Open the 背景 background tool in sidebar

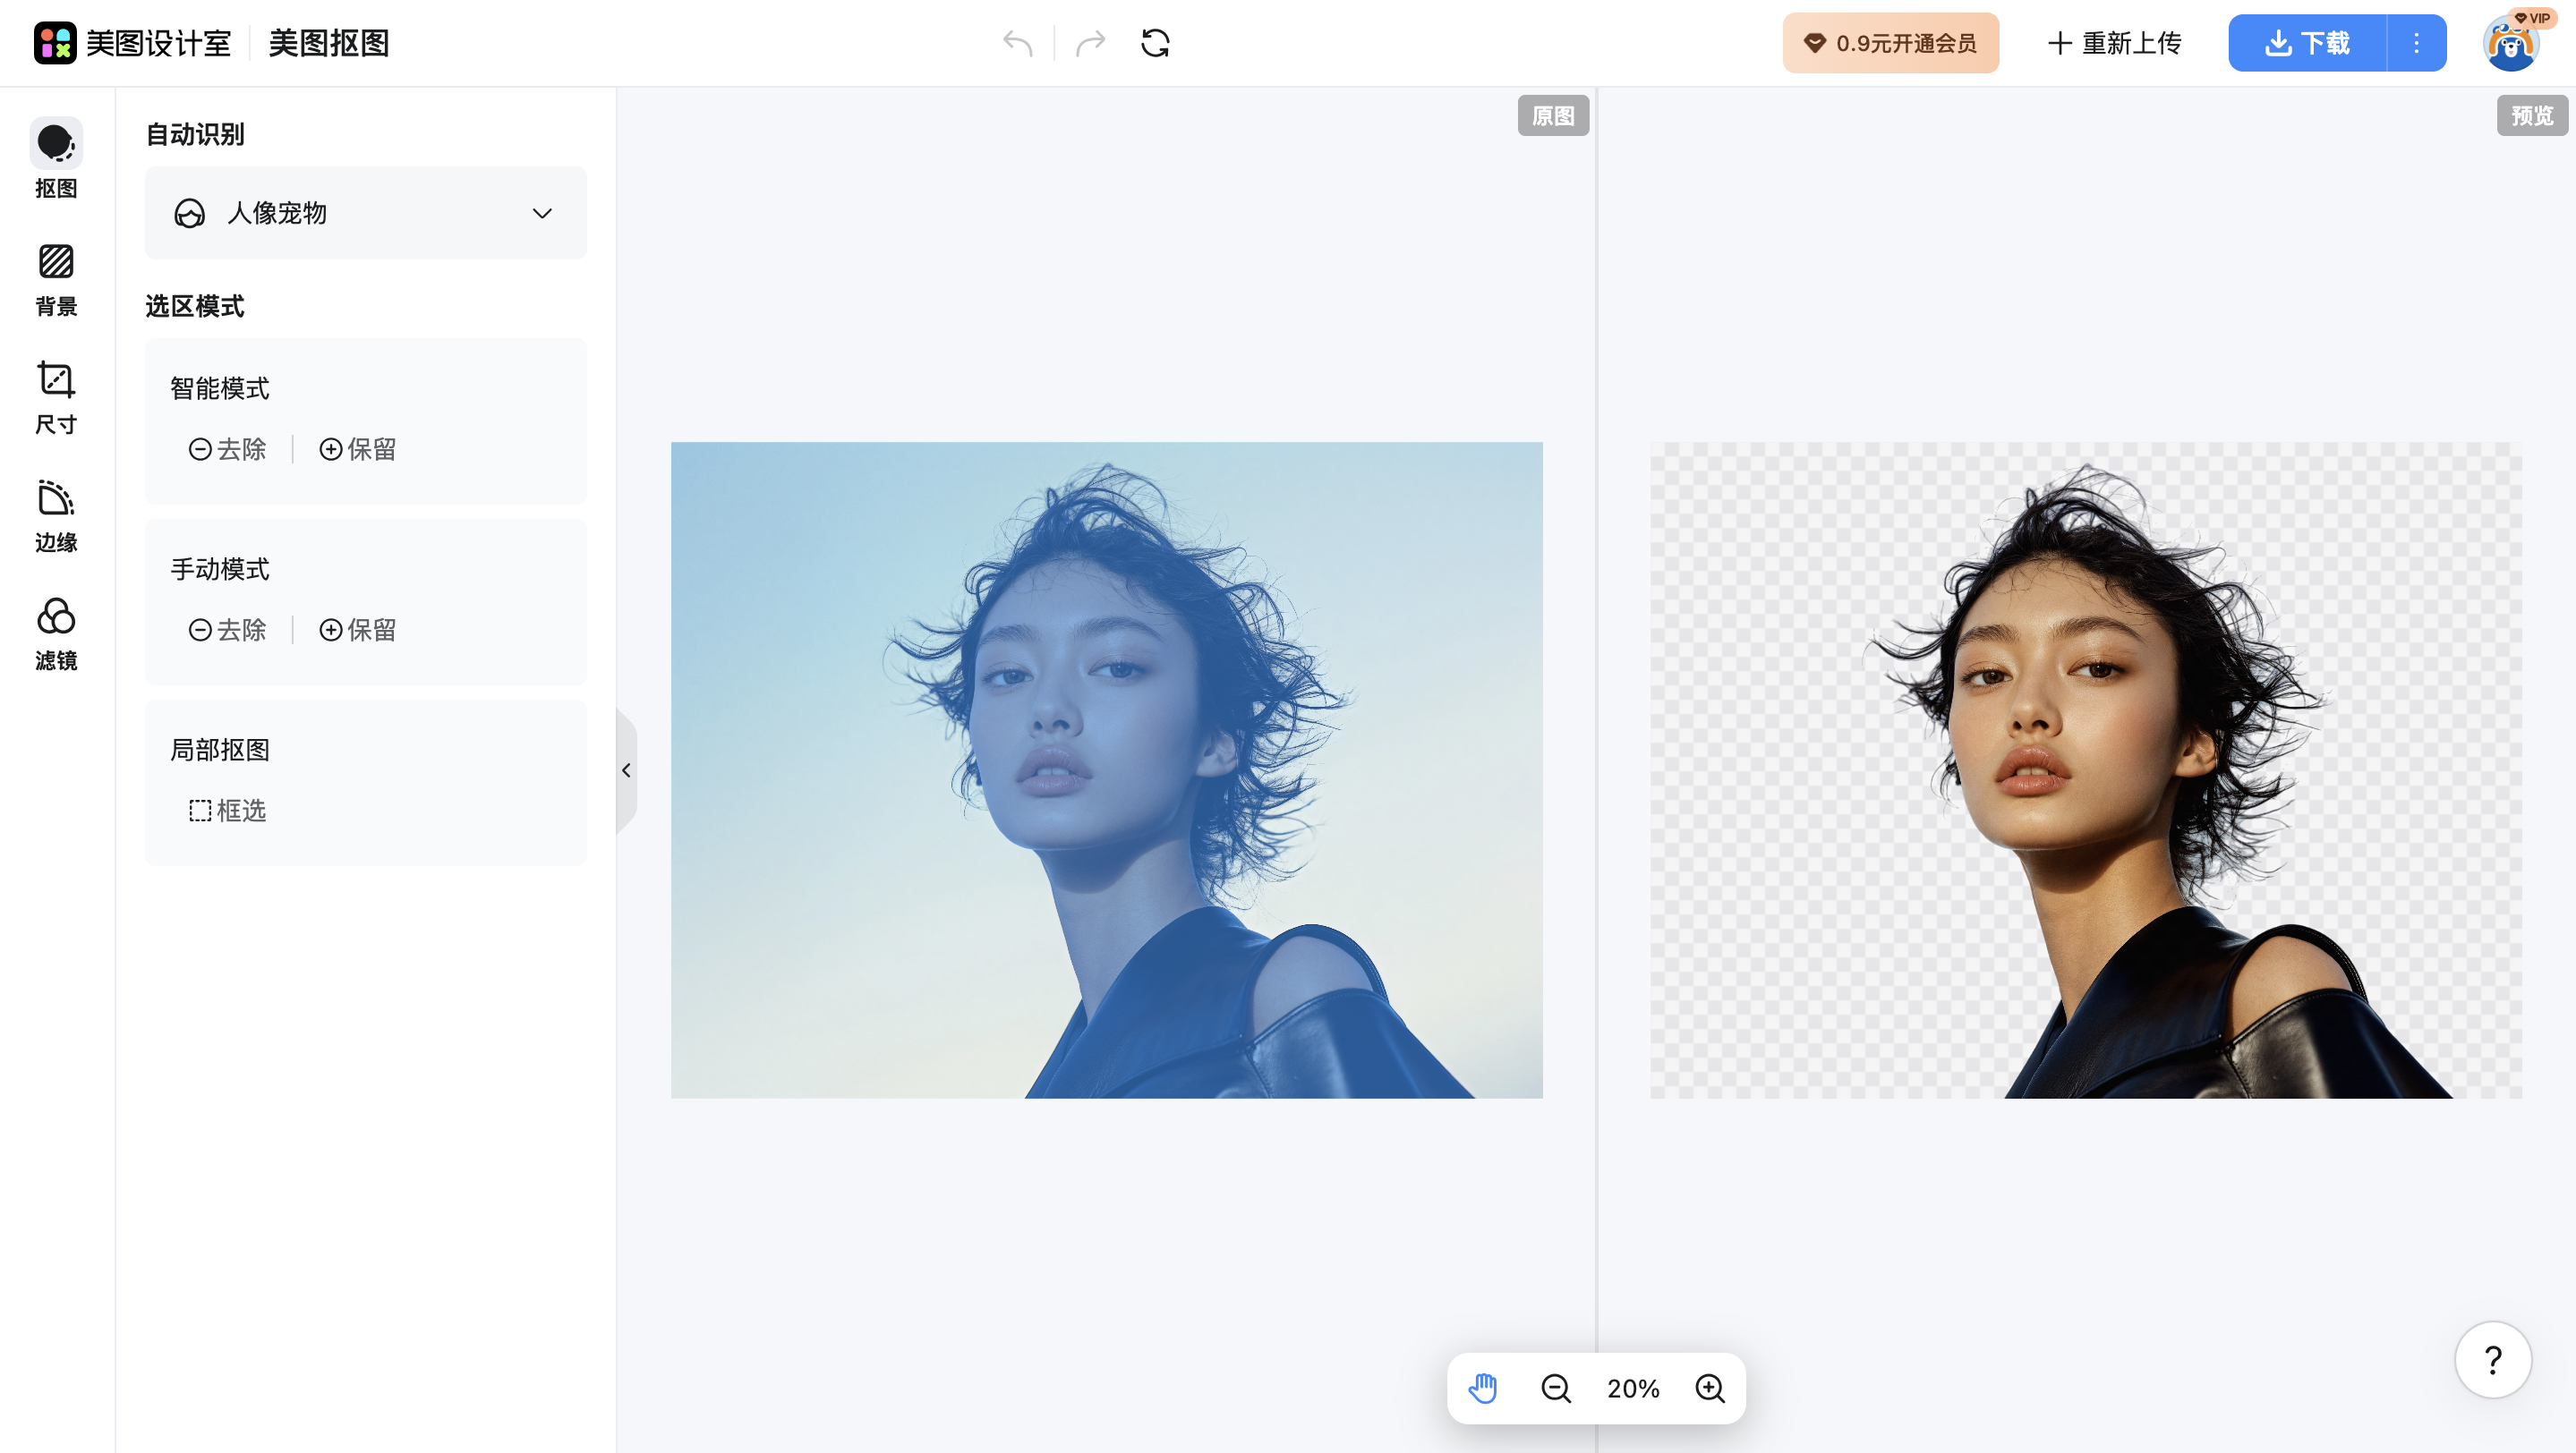pos(56,279)
